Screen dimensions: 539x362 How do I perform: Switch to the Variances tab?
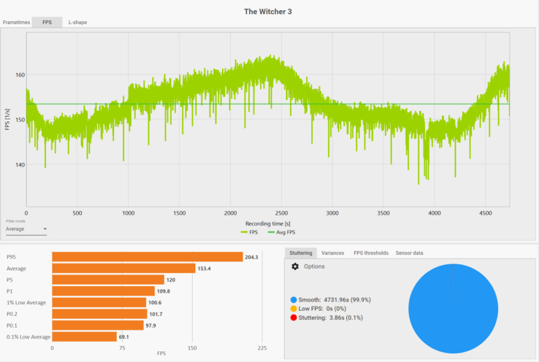click(x=332, y=253)
